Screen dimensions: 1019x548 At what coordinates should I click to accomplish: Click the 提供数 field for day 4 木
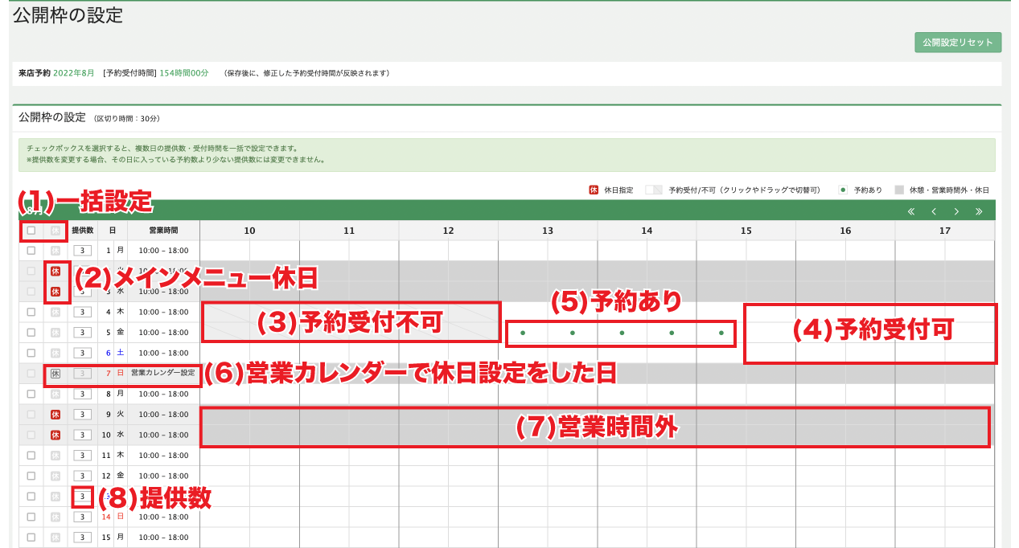point(83,312)
